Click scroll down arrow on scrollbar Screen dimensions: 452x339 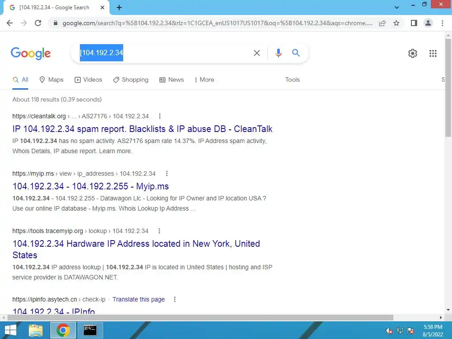[x=448, y=310]
